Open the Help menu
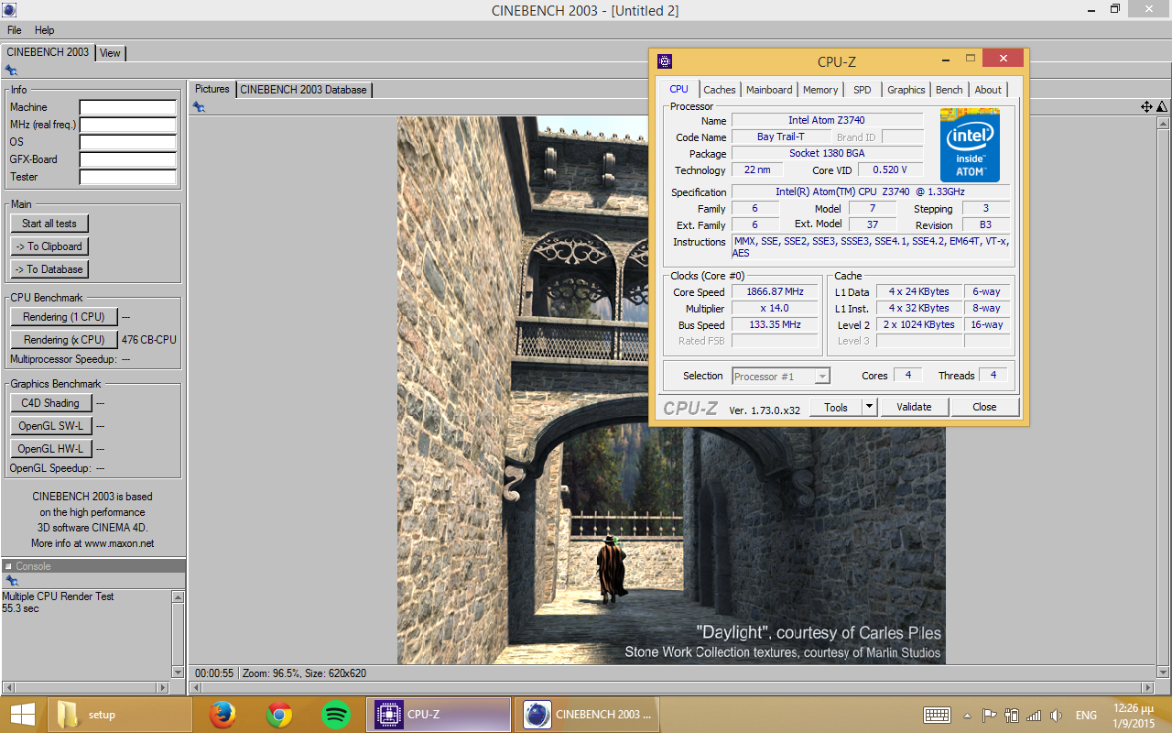Viewport: 1172px width, 733px height. [44, 30]
